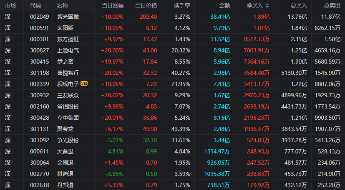Sort by the 净买入 column sort arrows

[267, 6]
